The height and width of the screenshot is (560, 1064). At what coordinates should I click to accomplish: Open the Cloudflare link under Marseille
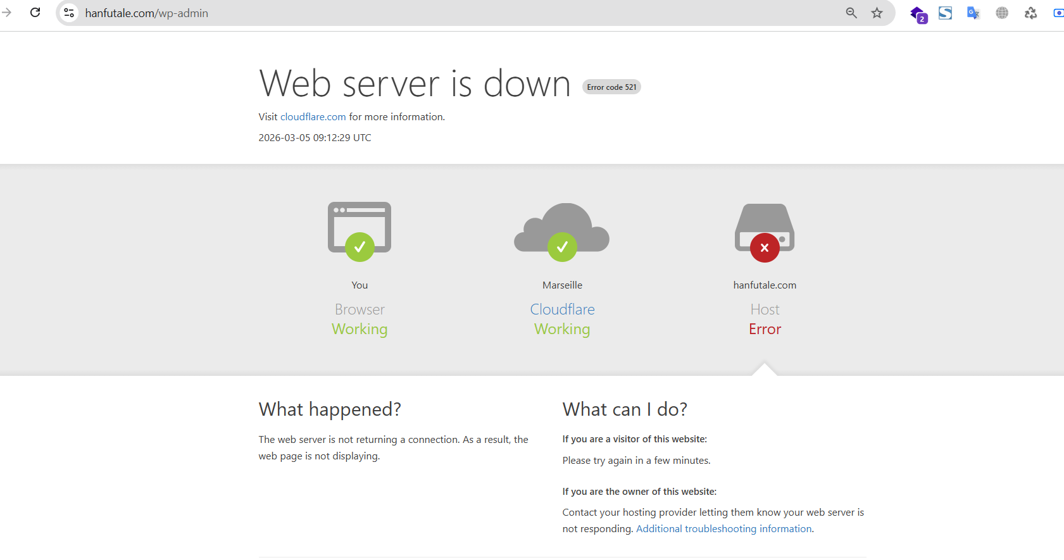(x=562, y=309)
